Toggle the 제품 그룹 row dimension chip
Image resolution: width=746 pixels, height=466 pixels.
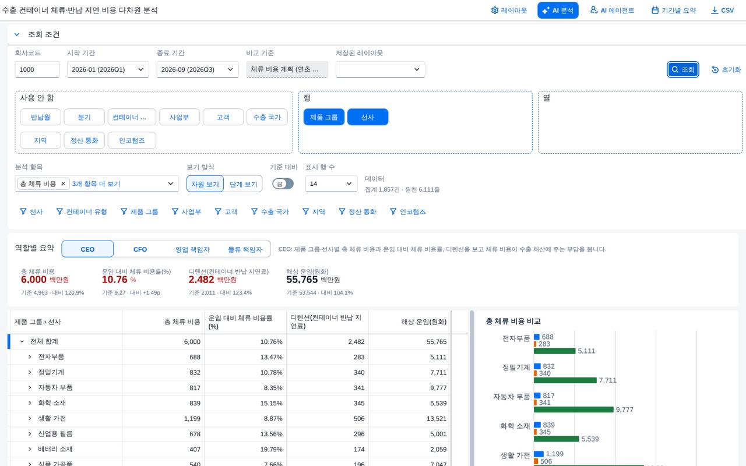324,117
